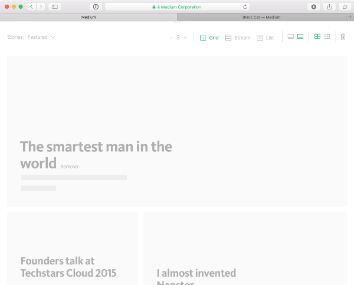Increase story count with plus
Image resolution: width=354 pixels, height=285 pixels.
(185, 38)
